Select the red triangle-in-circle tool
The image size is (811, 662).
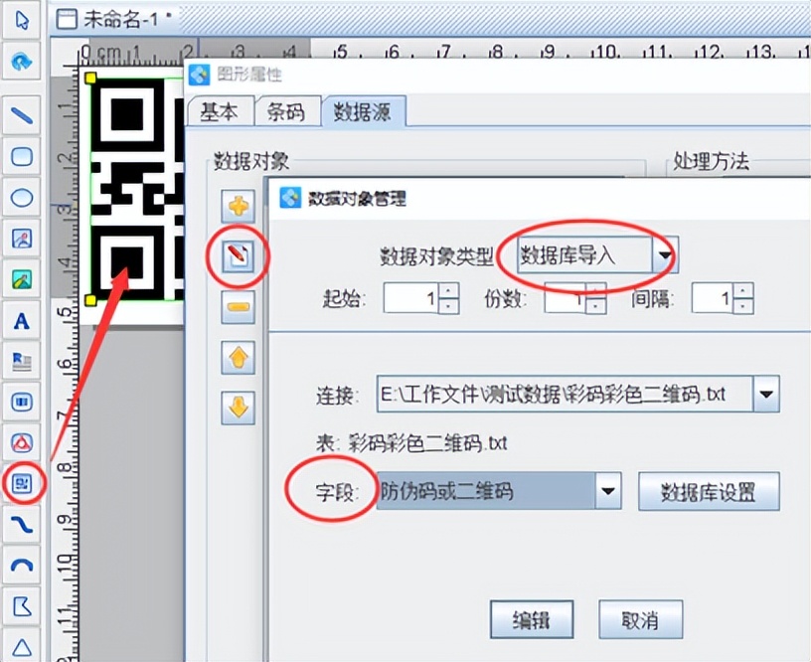tap(22, 442)
